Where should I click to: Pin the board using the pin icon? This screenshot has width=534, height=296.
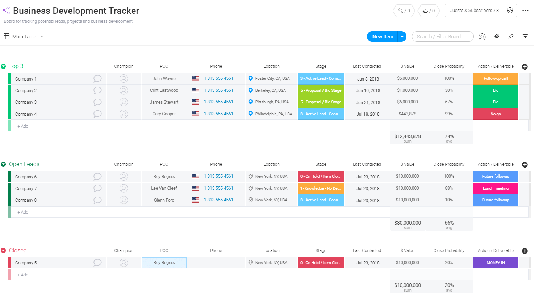[511, 36]
